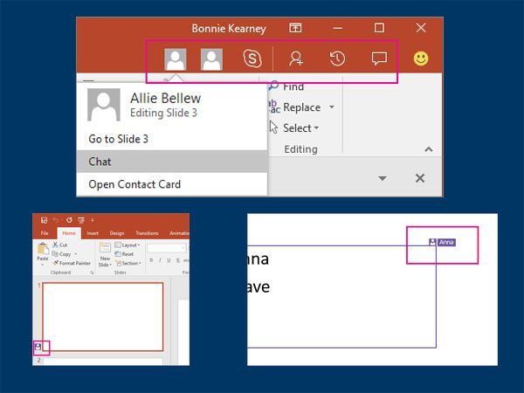
Task: Click the Share add-person icon
Action: tap(296, 59)
